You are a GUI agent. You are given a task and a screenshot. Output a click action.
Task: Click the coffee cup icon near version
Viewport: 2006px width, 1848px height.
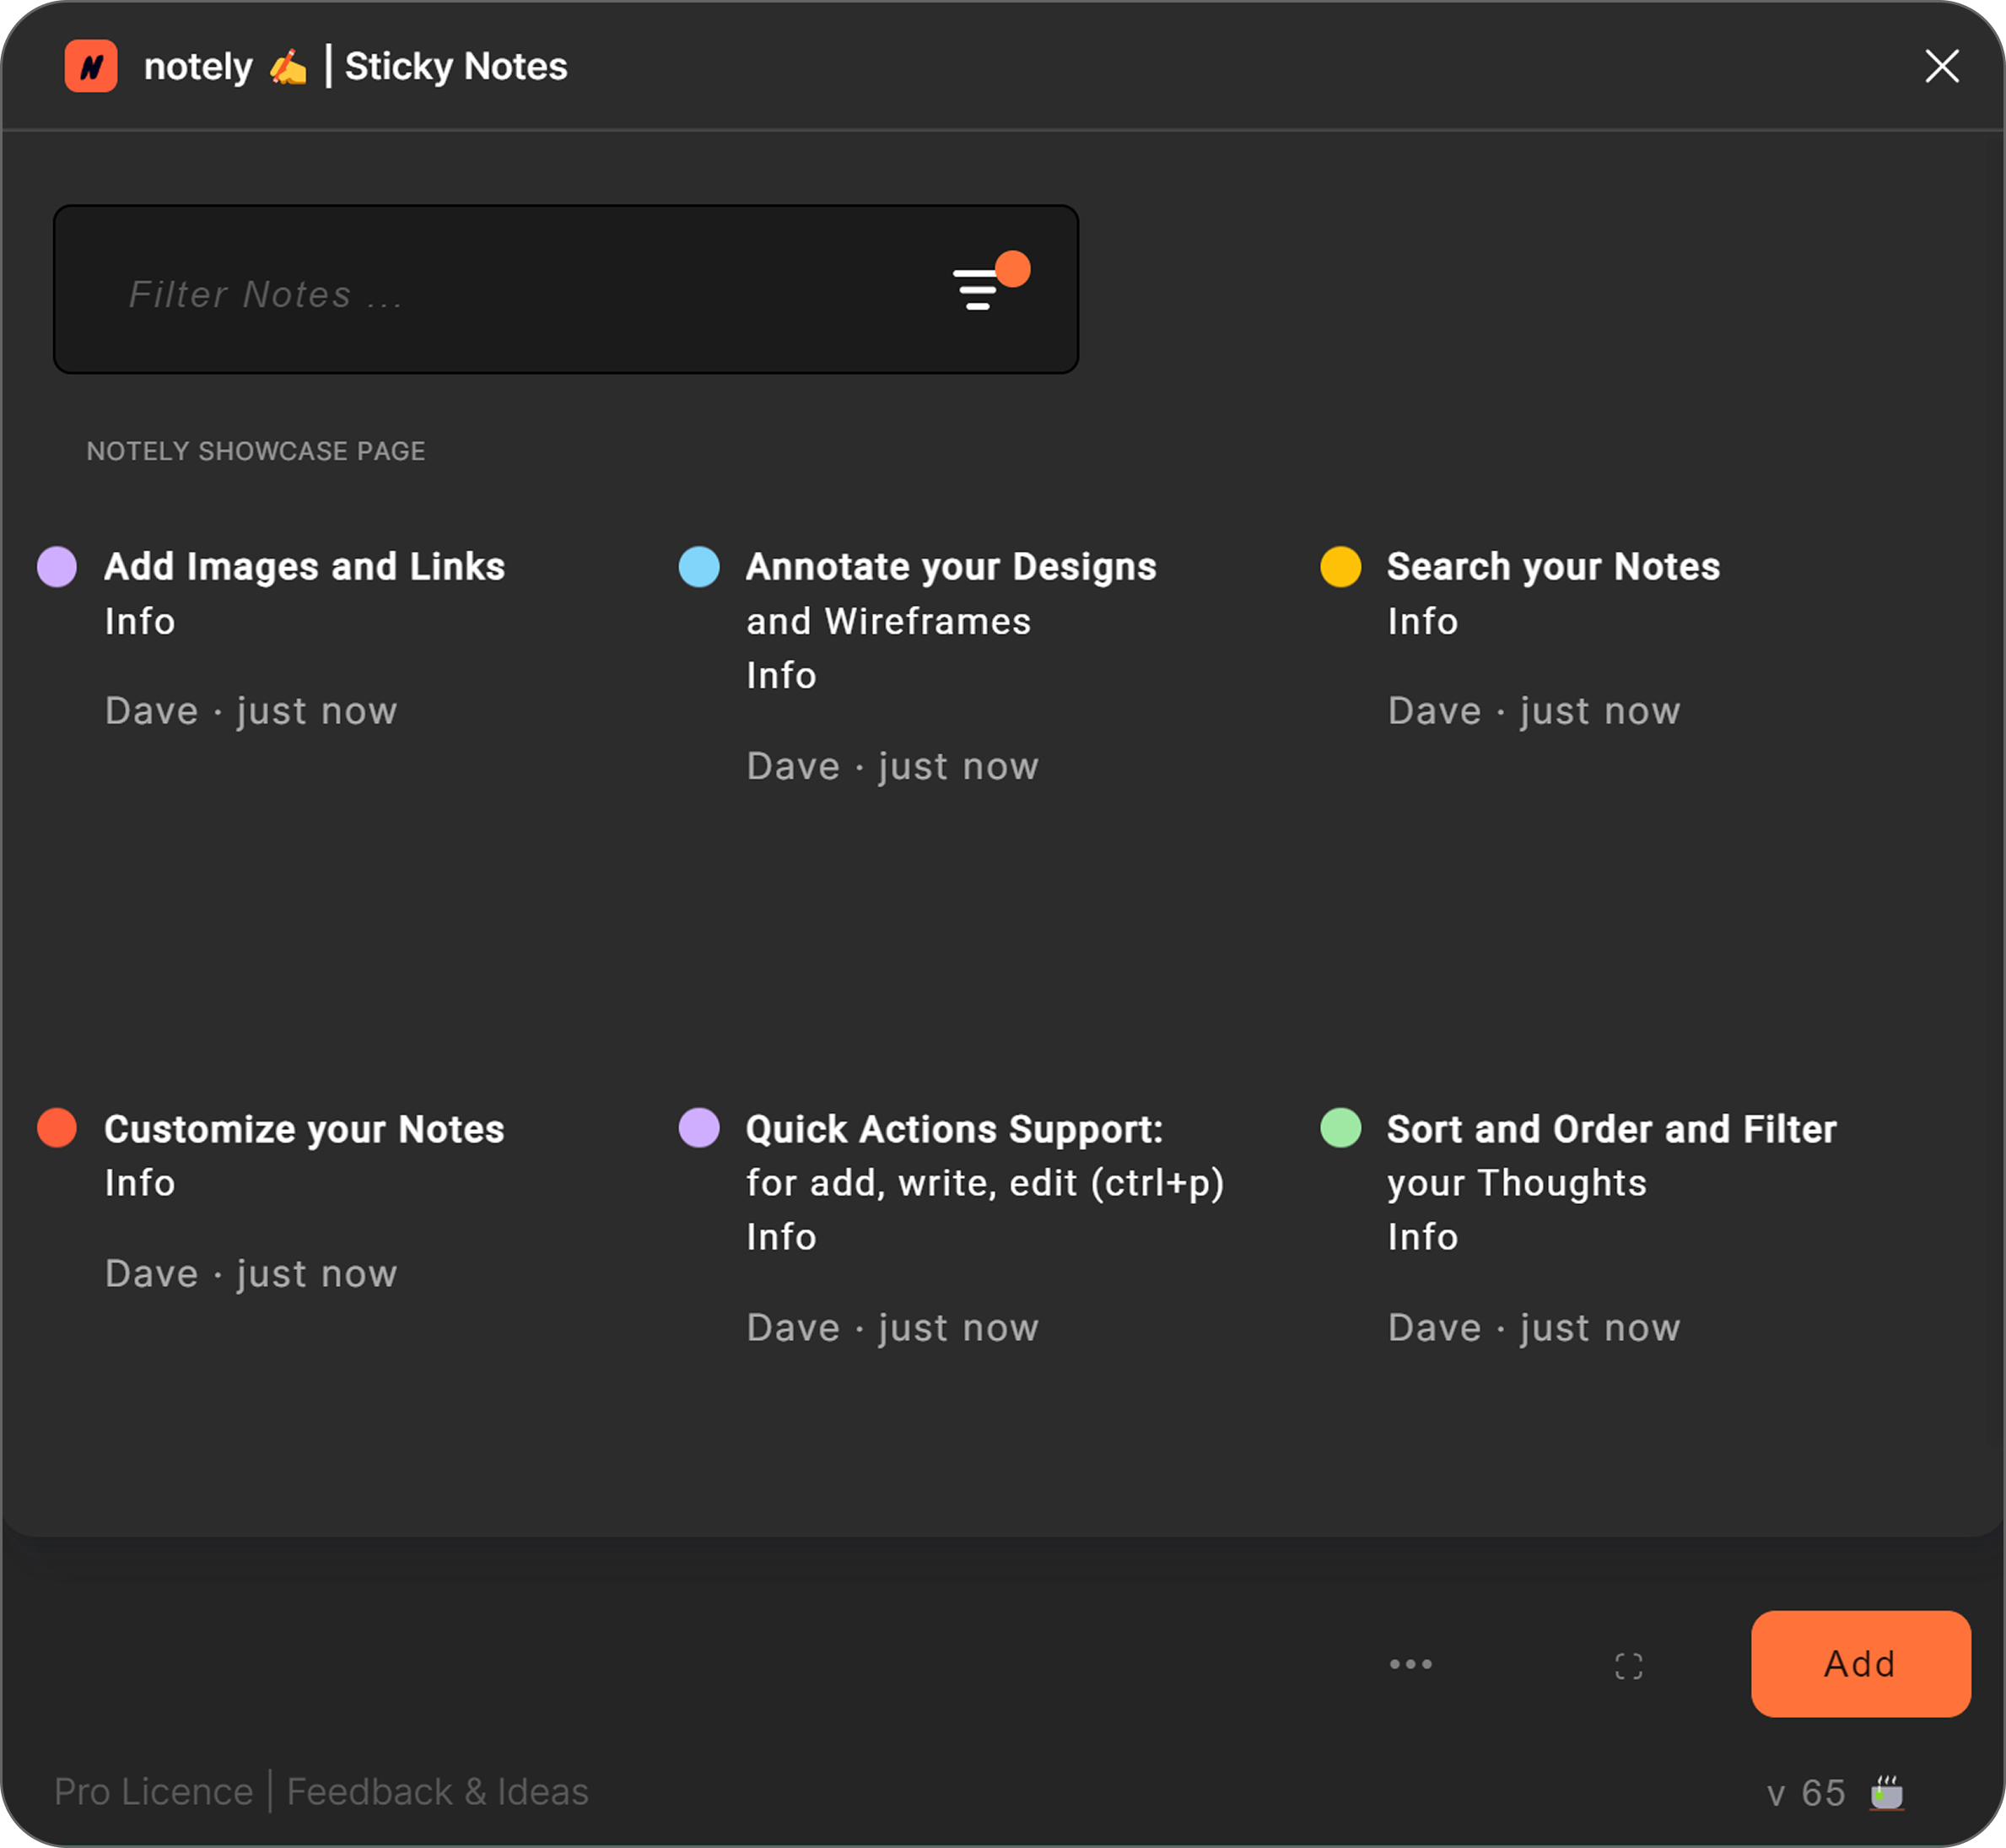[x=1887, y=1793]
